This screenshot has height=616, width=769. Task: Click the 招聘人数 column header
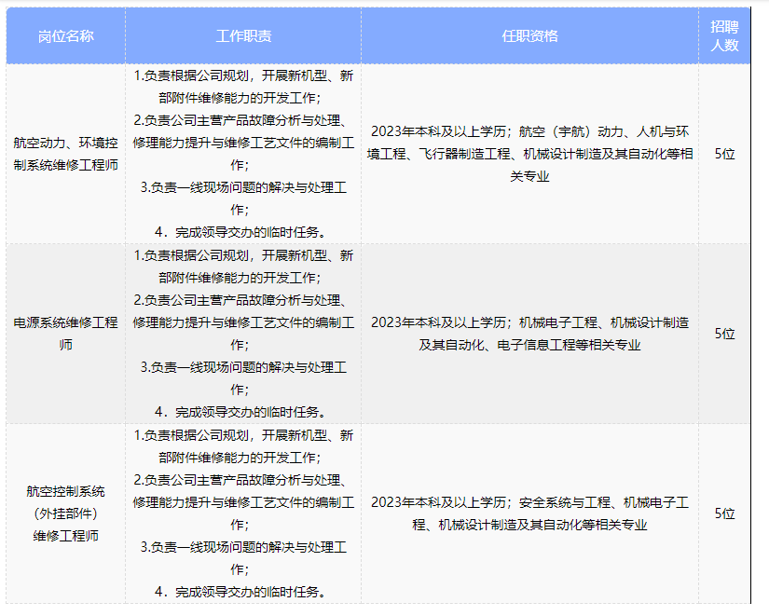[x=724, y=35]
